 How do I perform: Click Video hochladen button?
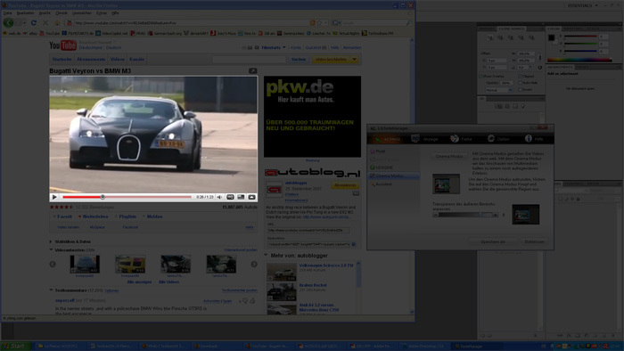[x=331, y=60]
